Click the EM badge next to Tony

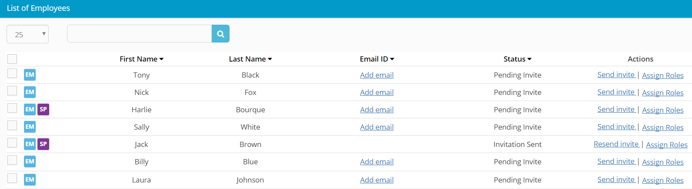pos(30,75)
